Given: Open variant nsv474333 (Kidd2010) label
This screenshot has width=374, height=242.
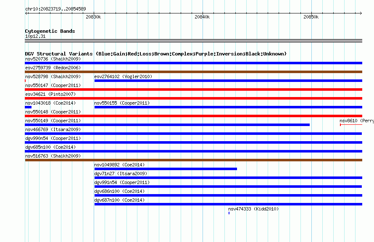Looking at the screenshot, I should click(253, 209).
